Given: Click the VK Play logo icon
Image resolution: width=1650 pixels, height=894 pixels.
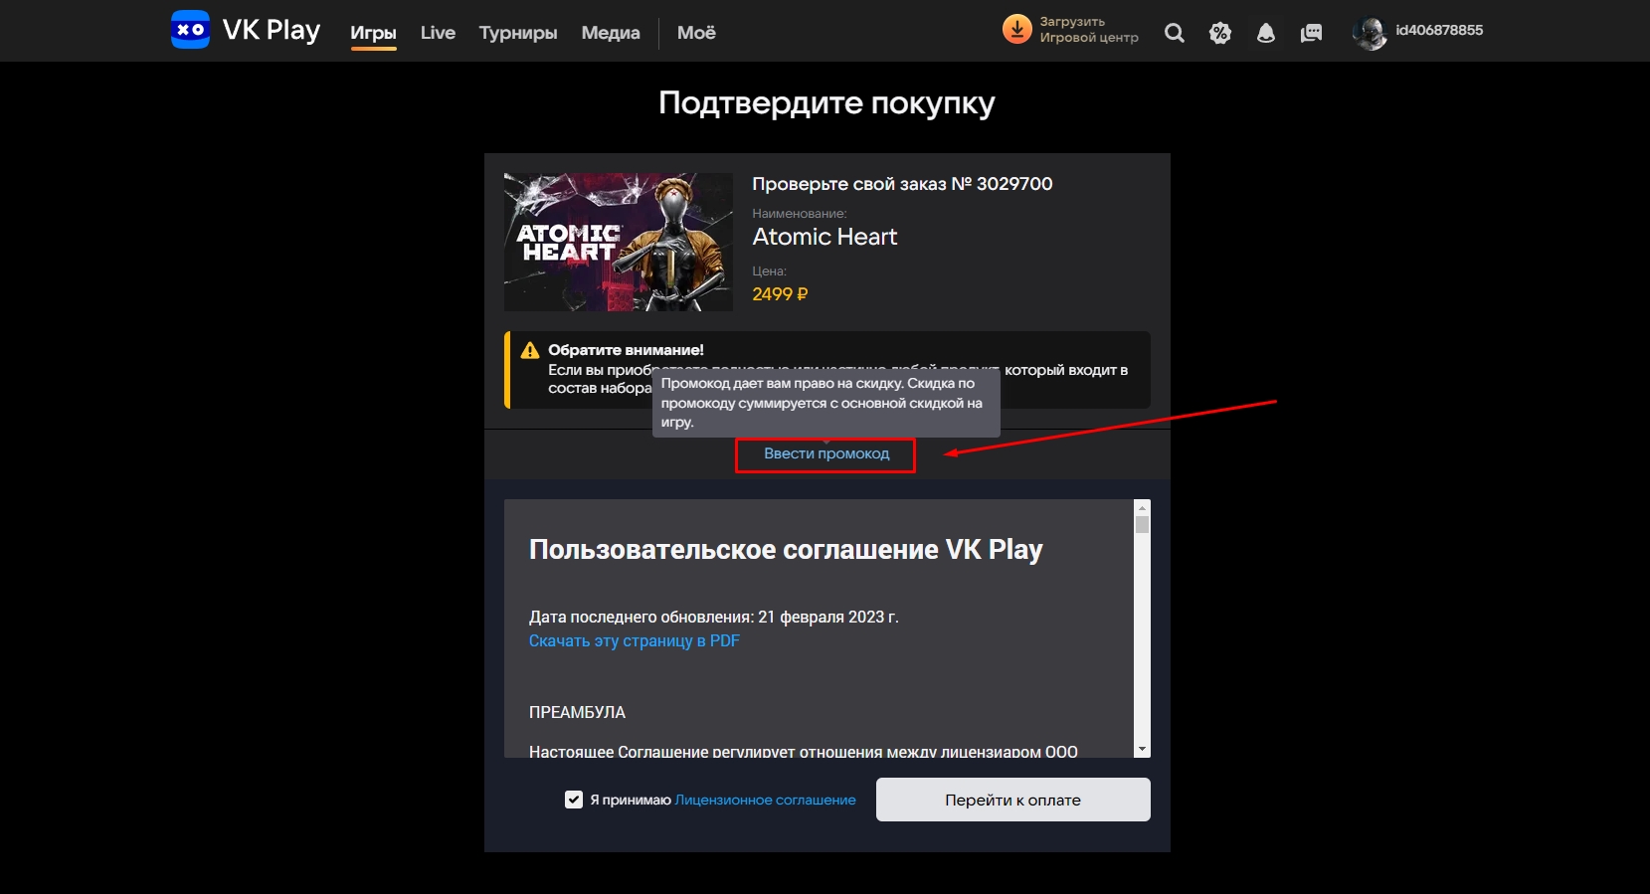Looking at the screenshot, I should click(190, 30).
